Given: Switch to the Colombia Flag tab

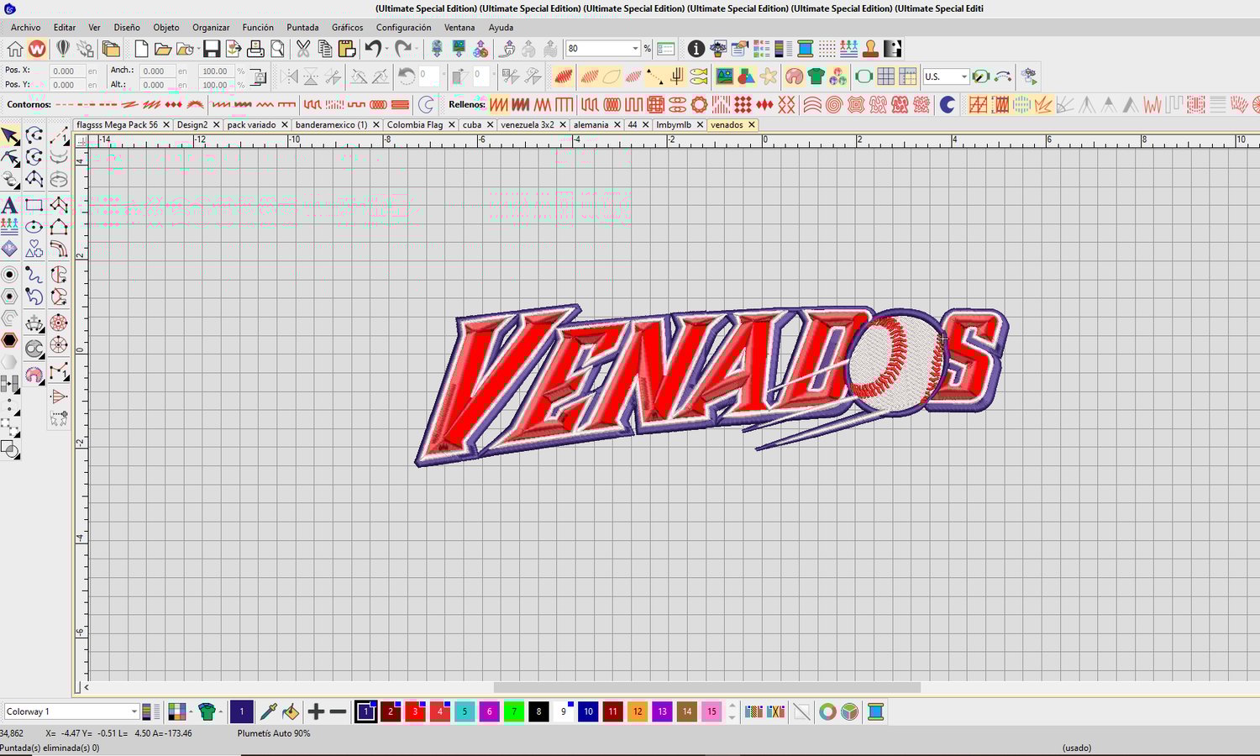Looking at the screenshot, I should (x=415, y=125).
